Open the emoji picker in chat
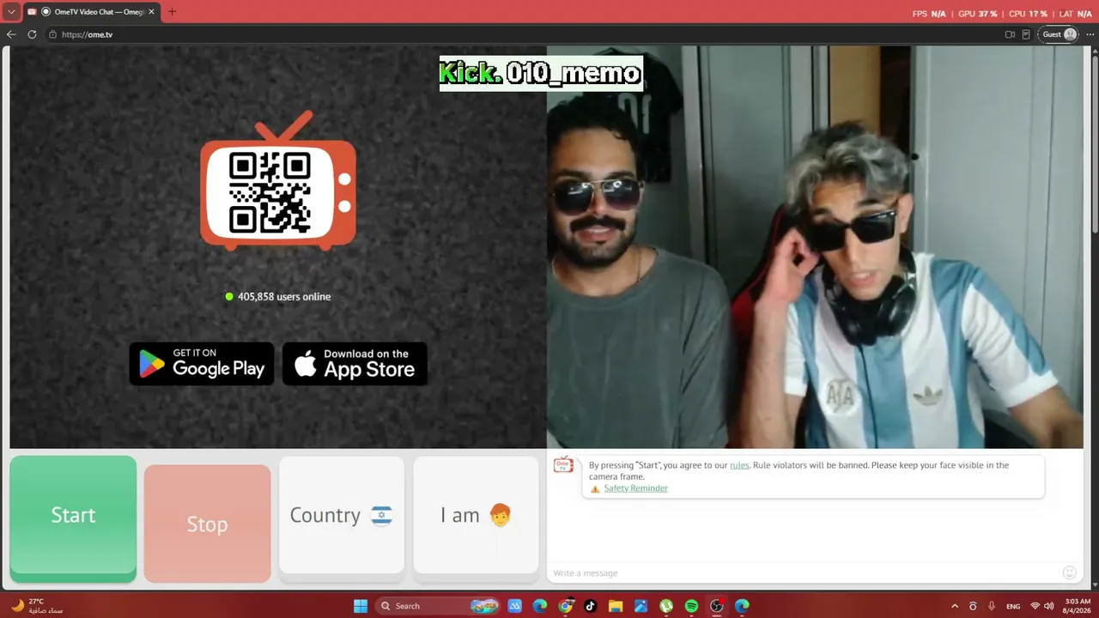Image resolution: width=1099 pixels, height=618 pixels. point(1069,573)
